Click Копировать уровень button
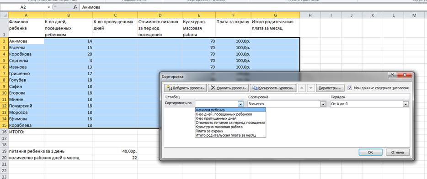Image resolution: width=427 pixels, height=179 pixels. coord(273,88)
